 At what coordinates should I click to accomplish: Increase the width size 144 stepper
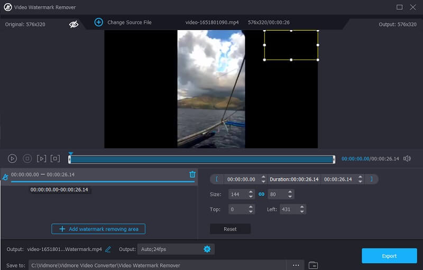point(251,191)
